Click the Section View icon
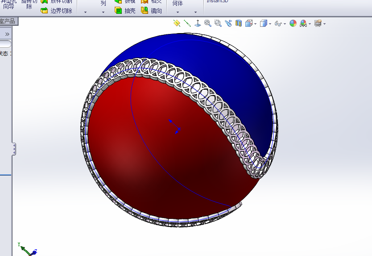This screenshot has height=256, width=372. 239,23
